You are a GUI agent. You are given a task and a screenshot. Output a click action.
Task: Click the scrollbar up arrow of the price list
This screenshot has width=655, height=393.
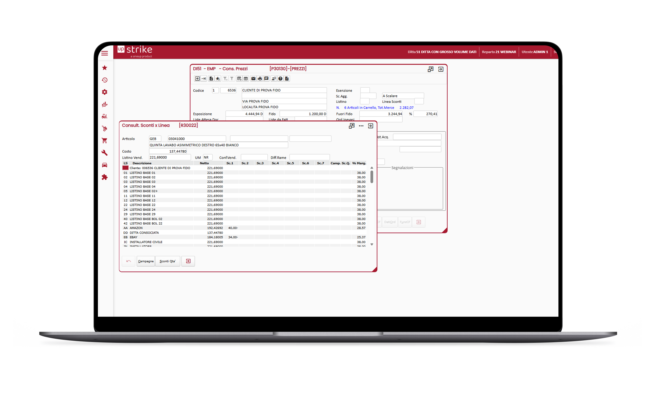coord(372,168)
